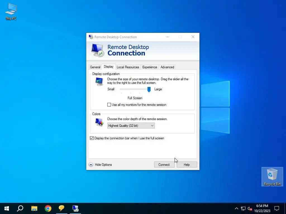
Task: Open the Local Resources tab
Action: [128, 67]
